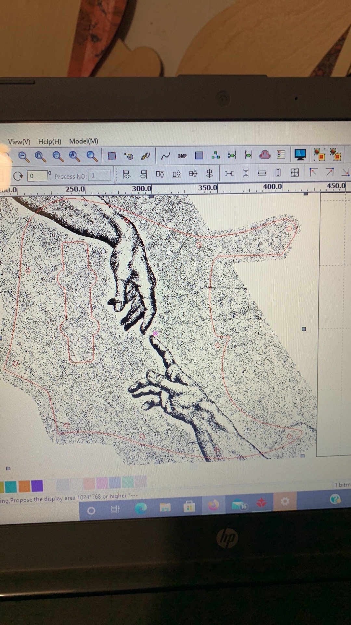This screenshot has width=351, height=625.
Task: Align selected objects to the left
Action: click(x=126, y=174)
